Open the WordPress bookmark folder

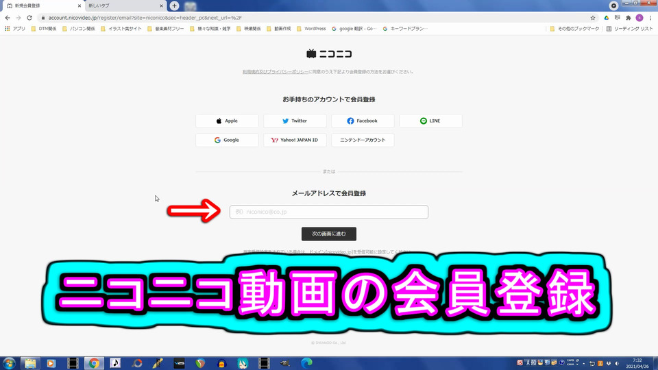(311, 29)
